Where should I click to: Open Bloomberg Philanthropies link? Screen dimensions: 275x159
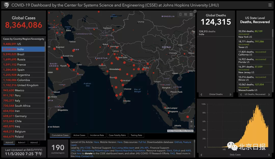pos(95,151)
